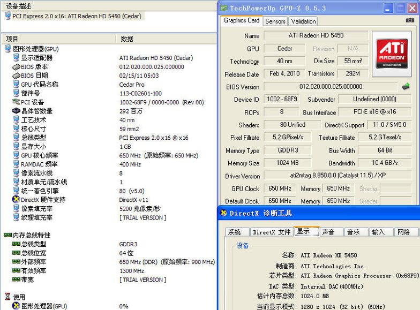
Task: Minimize the GPU-Z window
Action: (388, 9)
